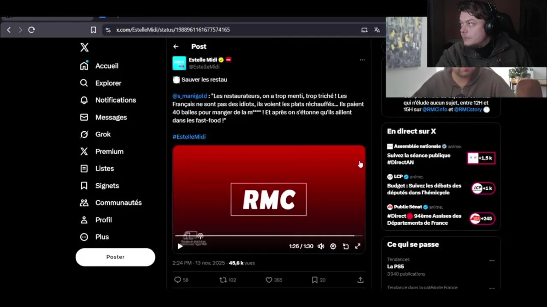Click the En direct sur X heading
This screenshot has height=307, width=547.
coord(412,131)
